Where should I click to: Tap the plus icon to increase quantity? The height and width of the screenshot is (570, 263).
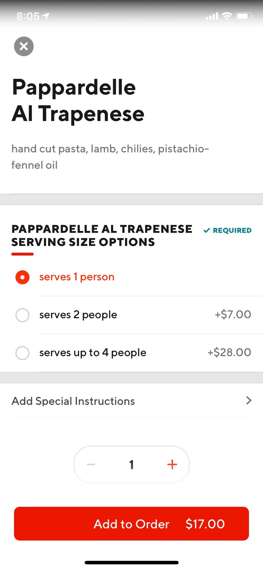tap(172, 465)
